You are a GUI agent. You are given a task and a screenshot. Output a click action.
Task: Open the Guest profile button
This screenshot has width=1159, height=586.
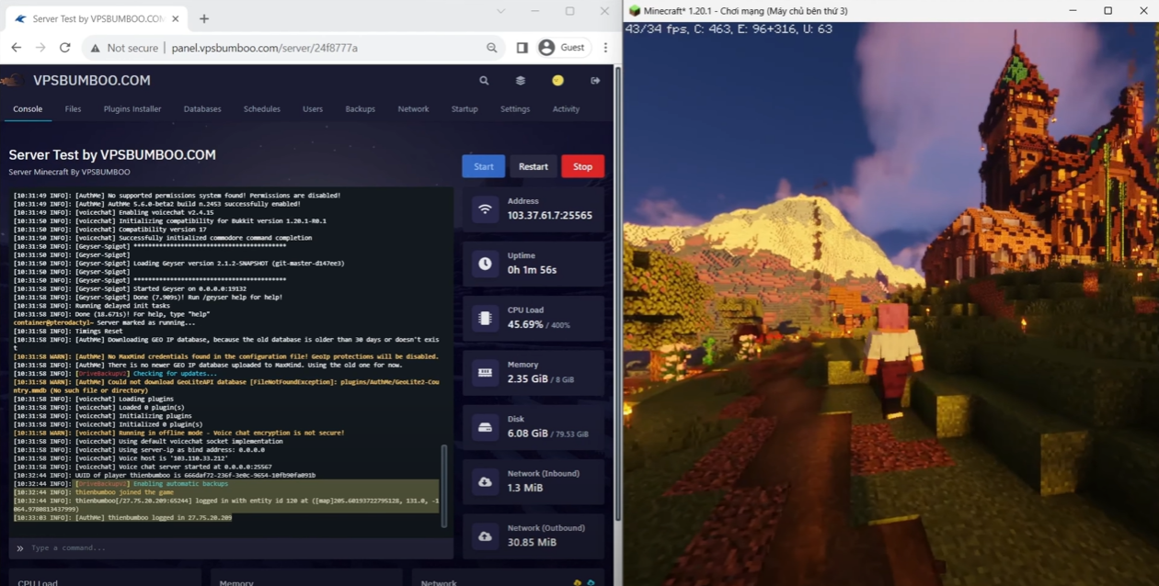coord(562,48)
